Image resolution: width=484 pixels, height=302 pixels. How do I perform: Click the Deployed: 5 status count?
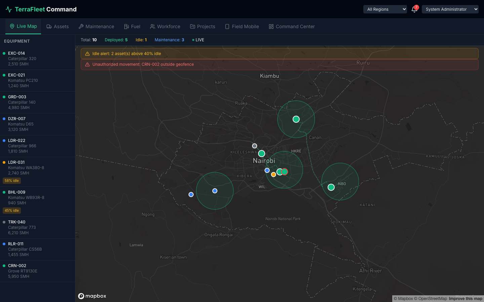(x=116, y=40)
